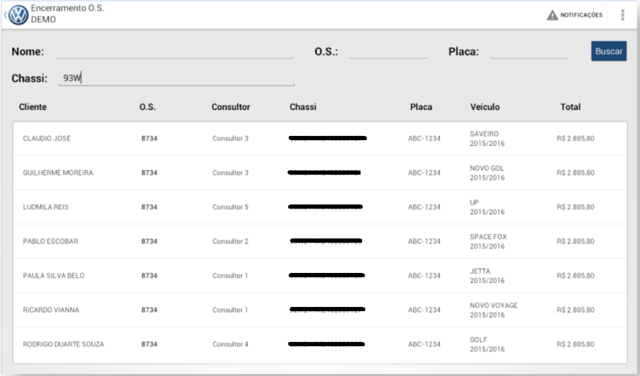Click the notifications warning triangle icon
The height and width of the screenshot is (376, 640).
point(552,15)
